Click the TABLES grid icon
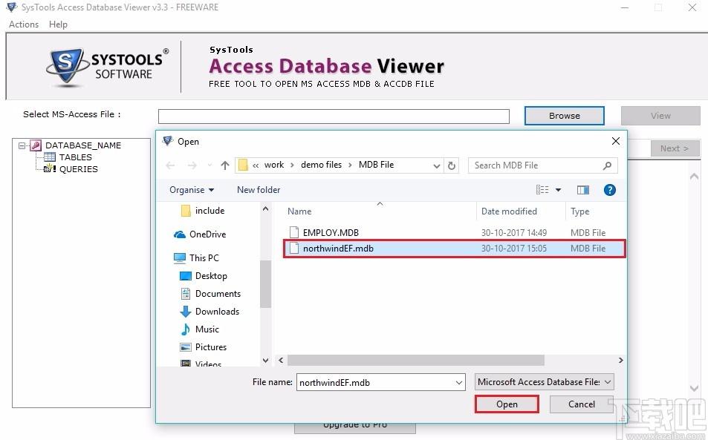The width and height of the screenshot is (708, 440). click(49, 157)
